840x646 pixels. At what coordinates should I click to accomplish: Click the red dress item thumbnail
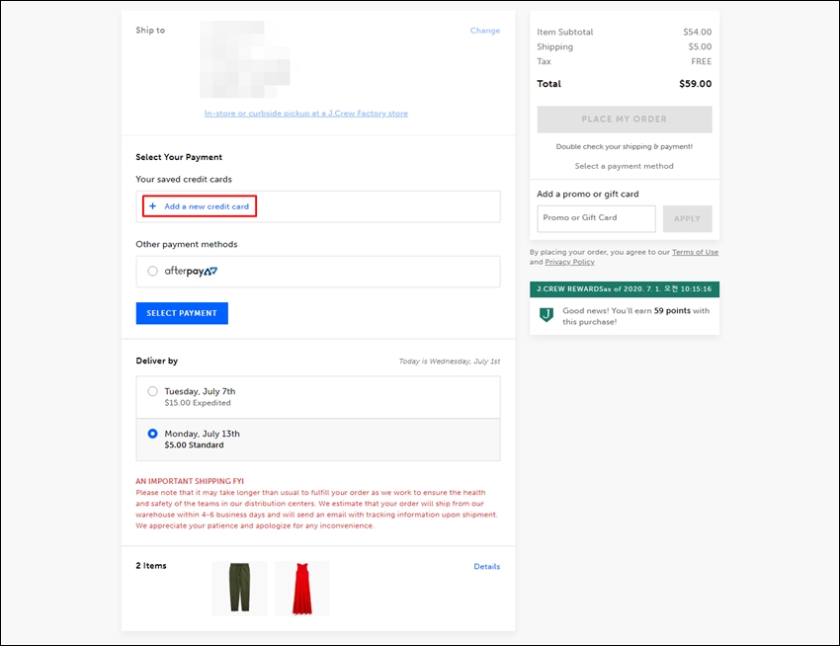pyautogui.click(x=302, y=588)
